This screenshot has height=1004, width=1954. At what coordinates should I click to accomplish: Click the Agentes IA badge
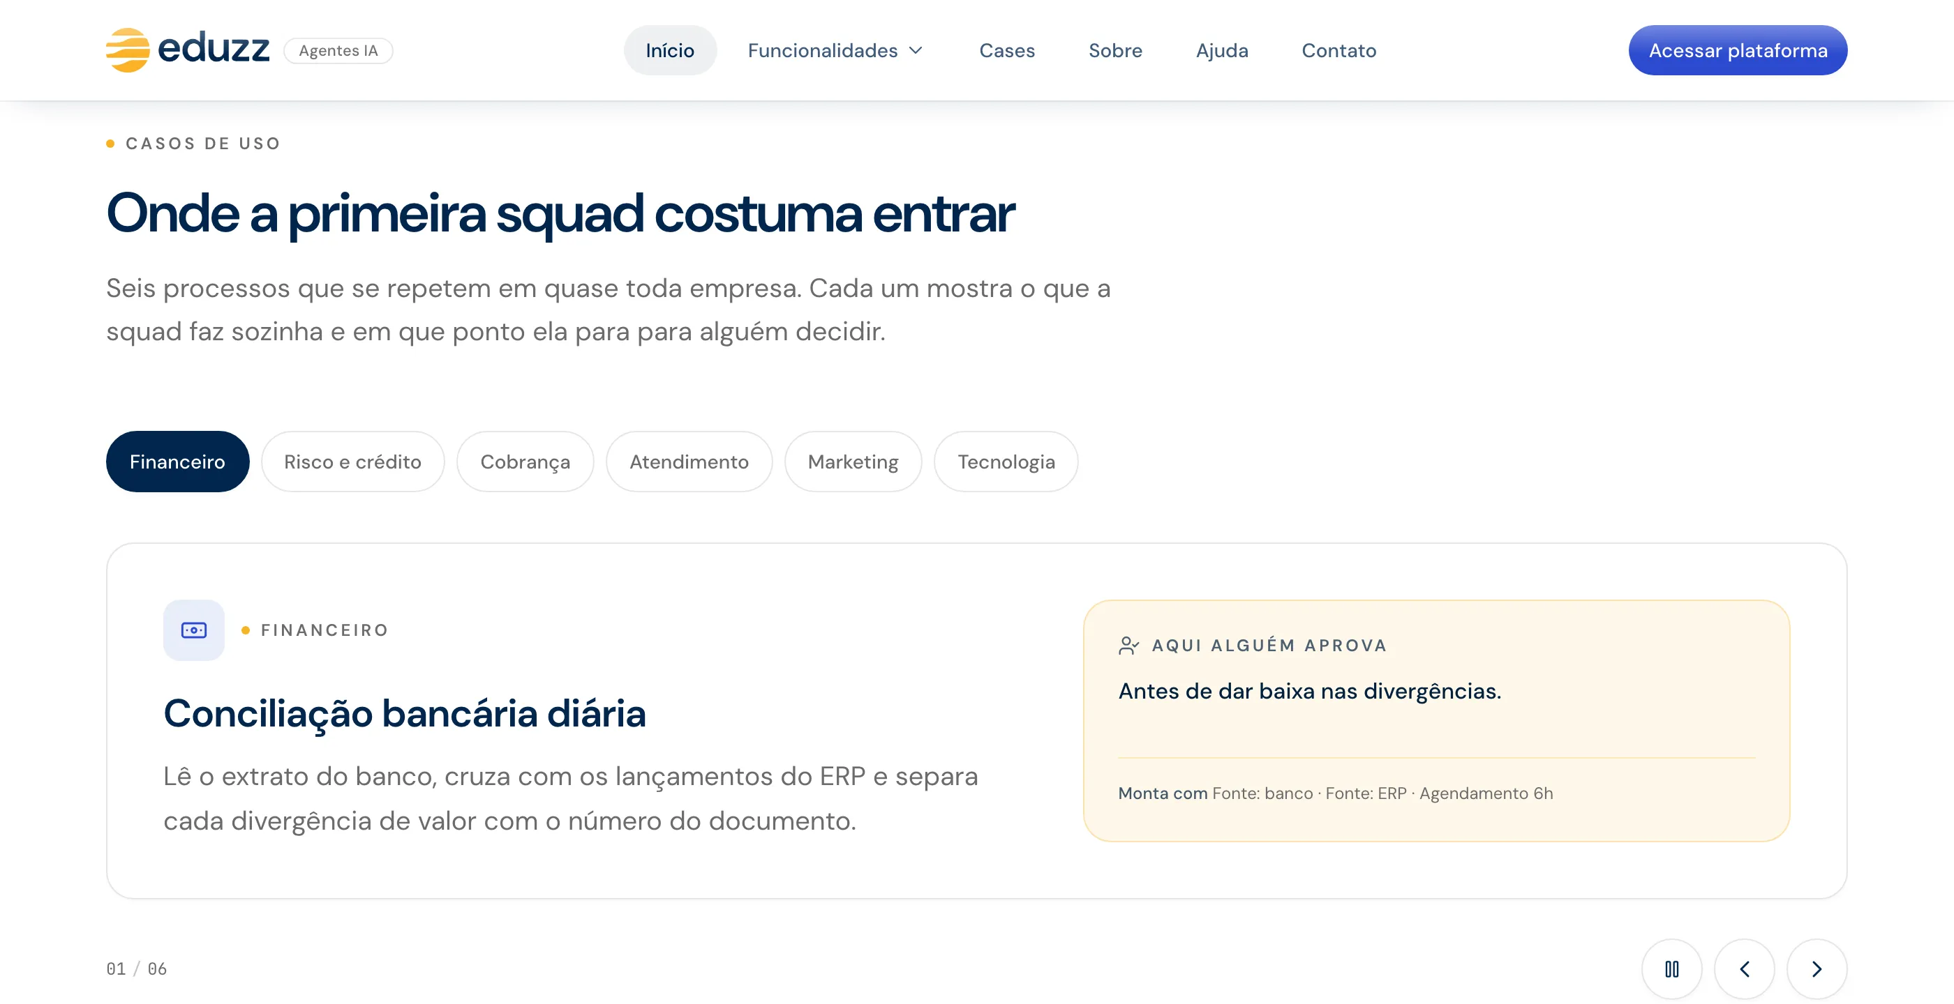point(338,51)
